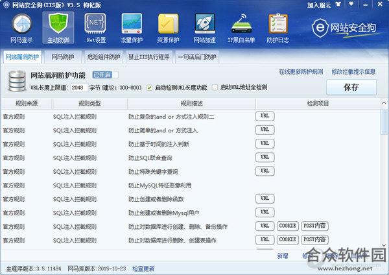The width and height of the screenshot is (389, 275).
Task: Click the 保存 button
Action: [x=351, y=87]
